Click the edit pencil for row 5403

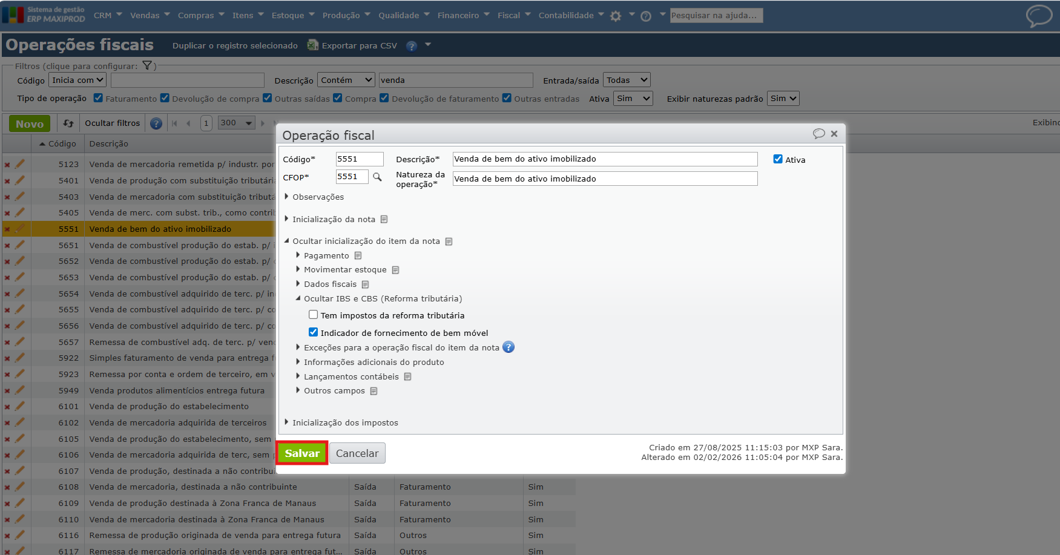pyautogui.click(x=20, y=197)
